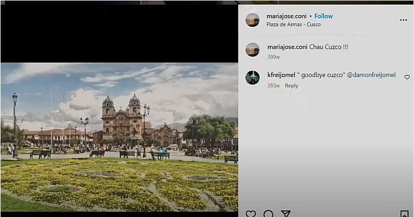This screenshot has width=414, height=217.
Task: Like kfreijomel's comment with small heart
Action: (407, 77)
